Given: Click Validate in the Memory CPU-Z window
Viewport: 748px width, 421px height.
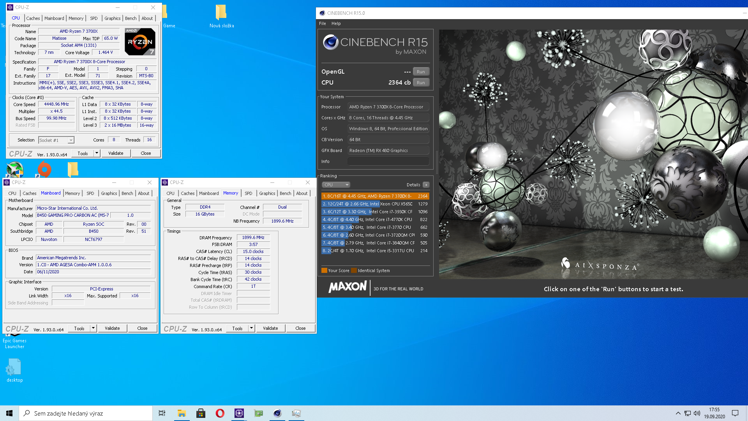Looking at the screenshot, I should (x=270, y=328).
